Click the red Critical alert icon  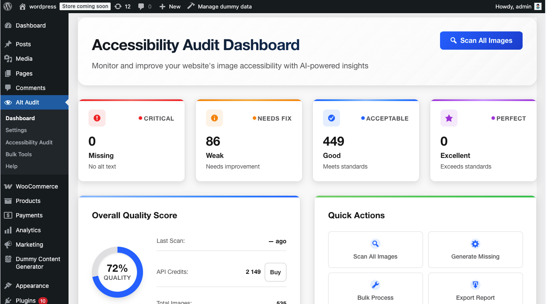[97, 118]
